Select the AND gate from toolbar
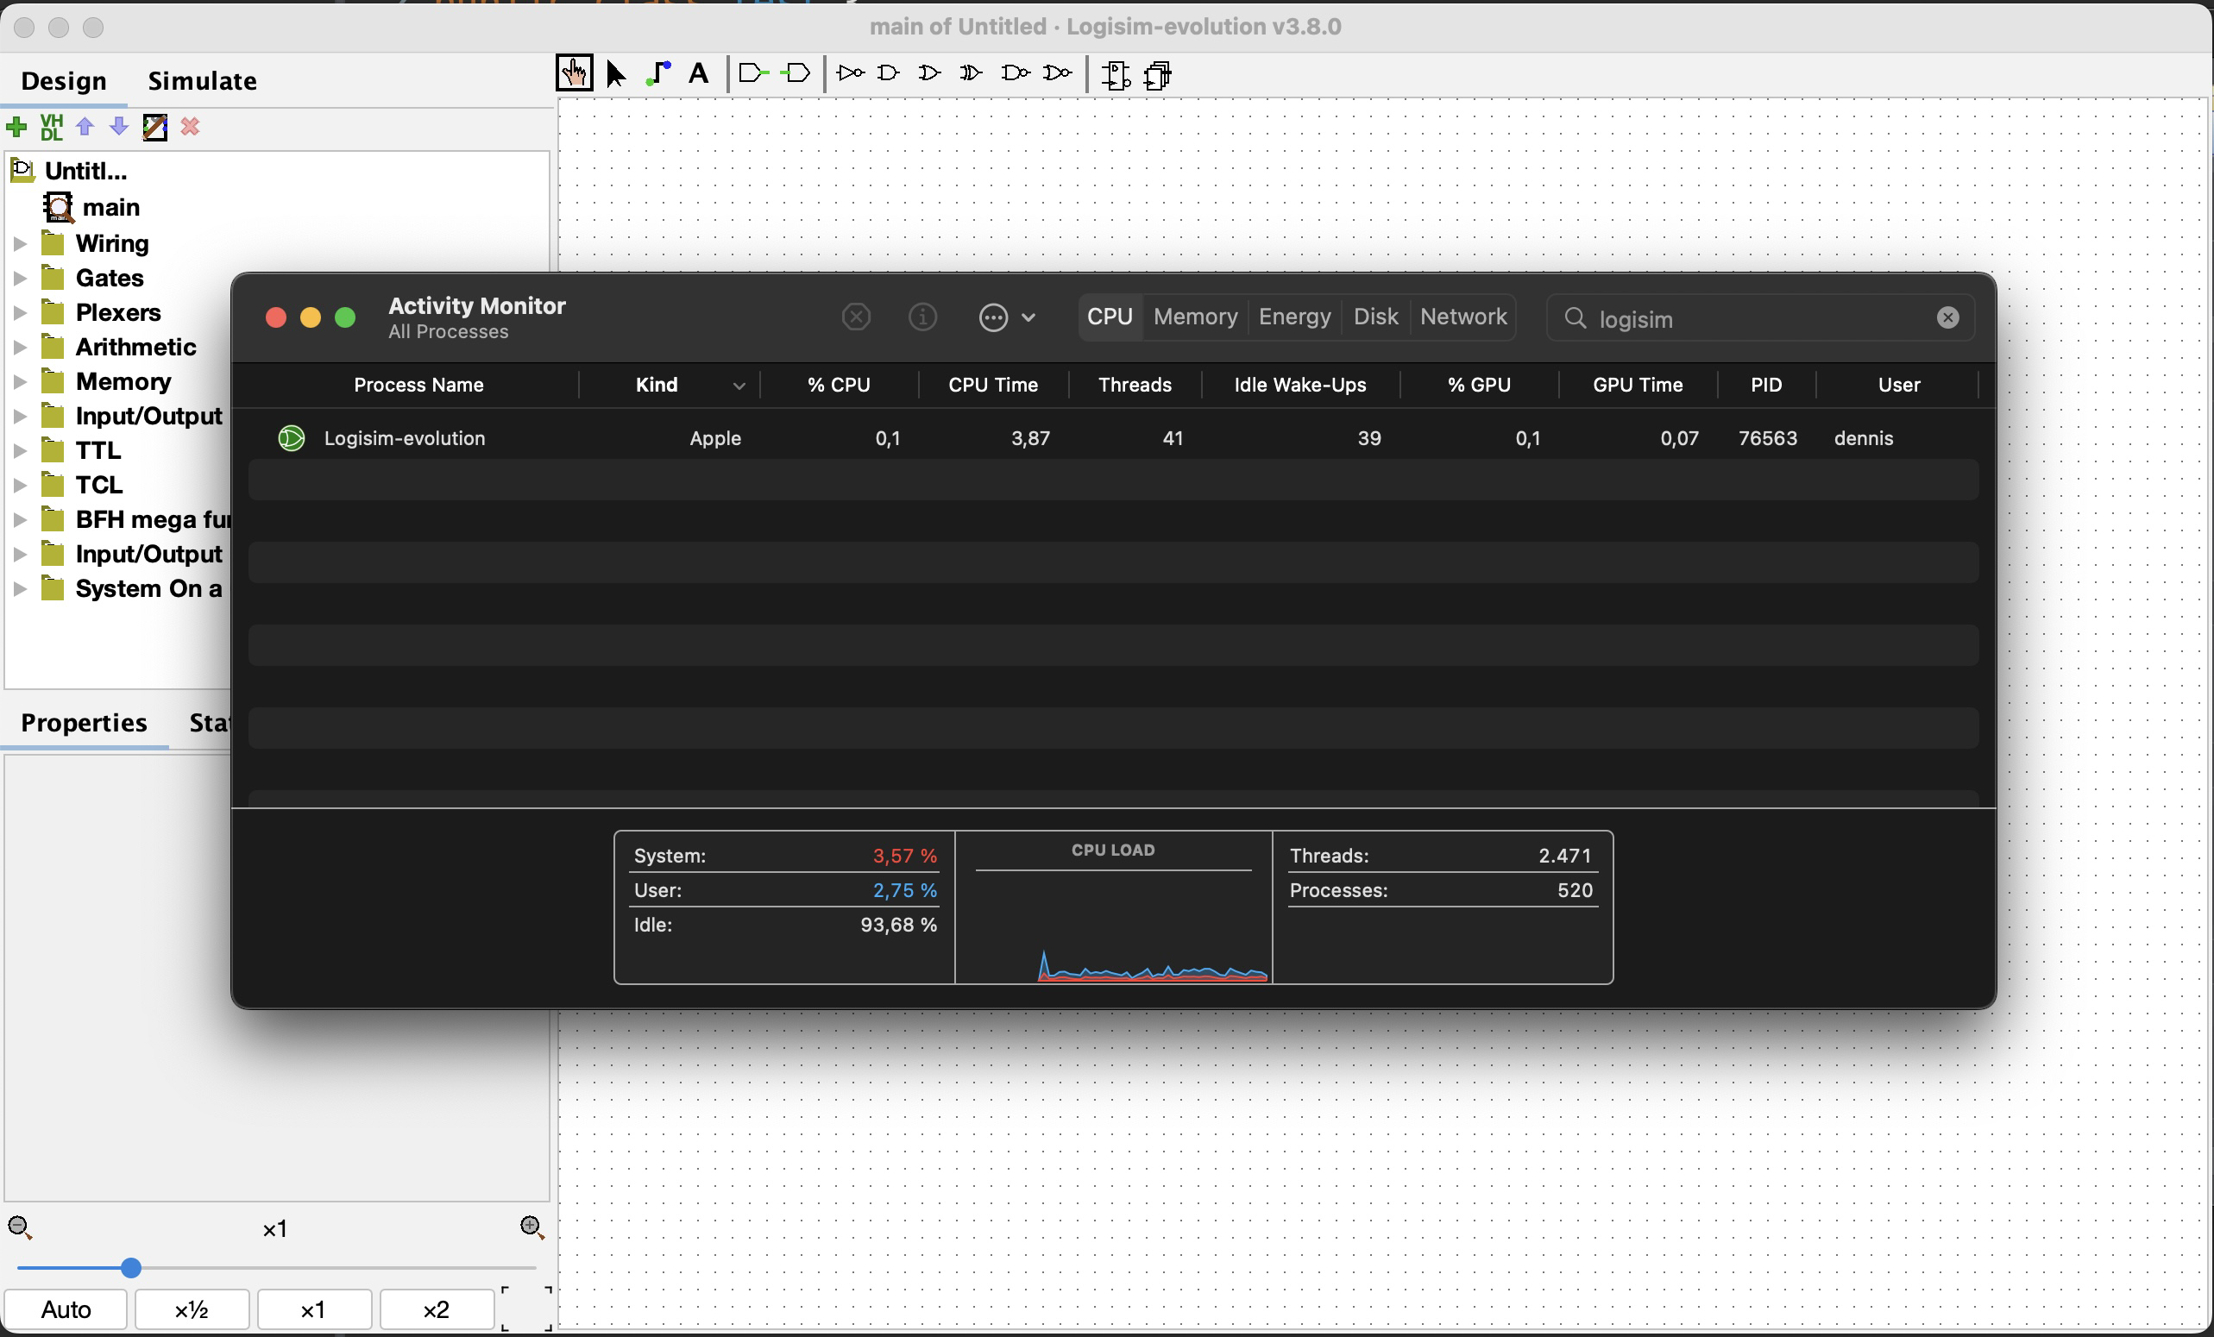Screen dimensions: 2214x1337 (x=888, y=73)
